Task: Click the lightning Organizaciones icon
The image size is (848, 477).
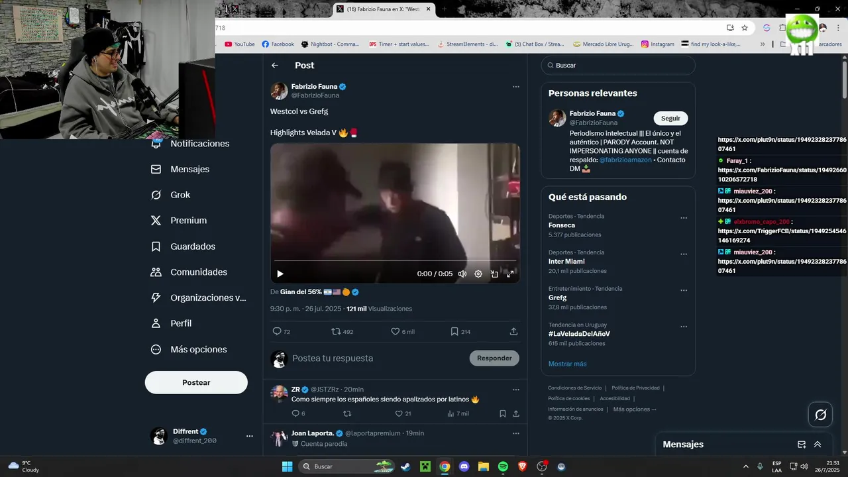Action: (156, 297)
